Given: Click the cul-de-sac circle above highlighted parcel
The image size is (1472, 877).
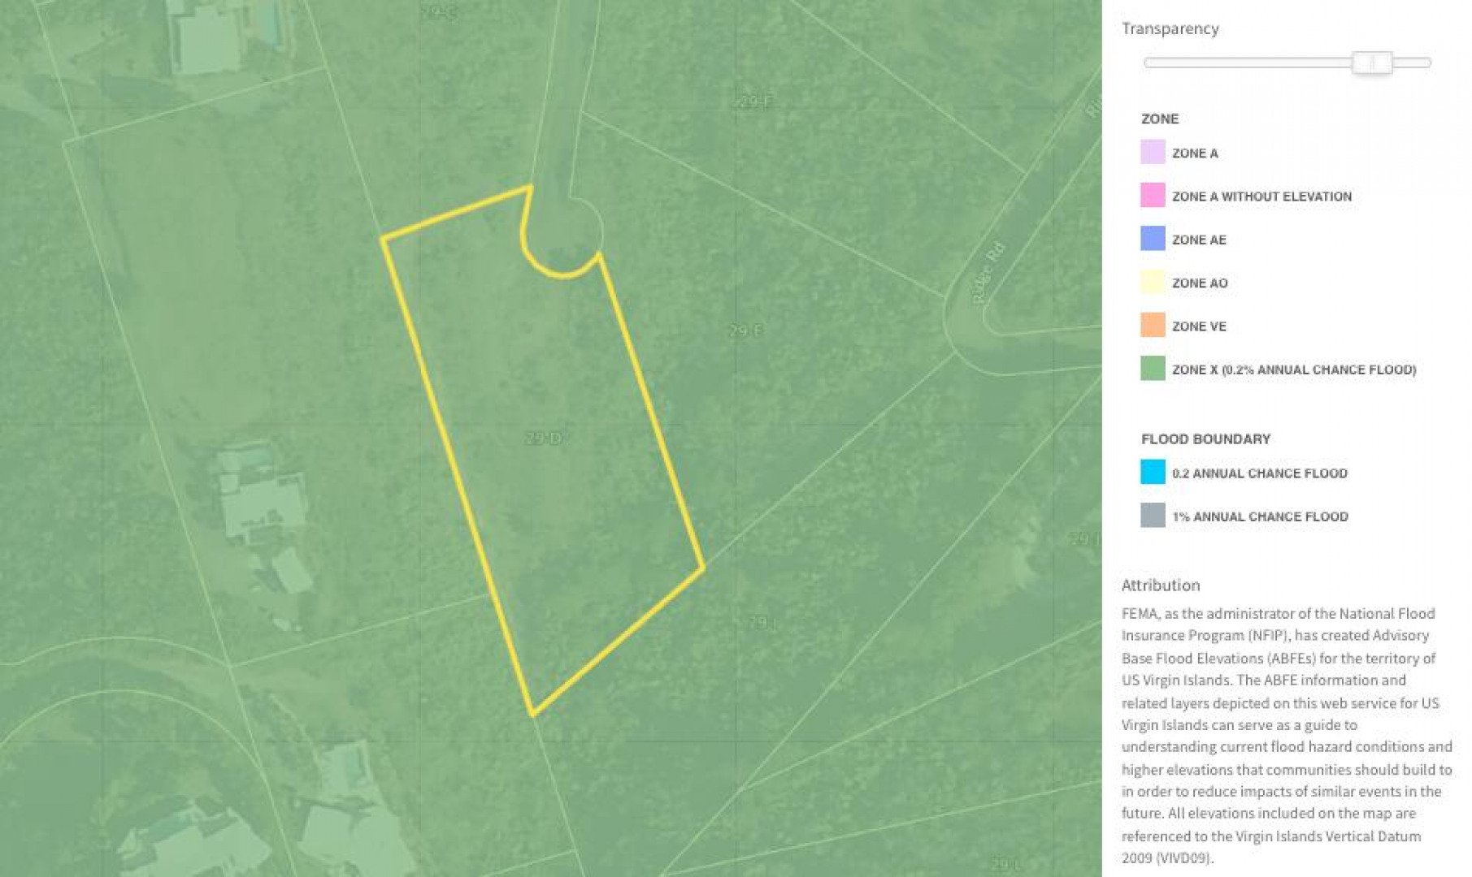Looking at the screenshot, I should 563,235.
